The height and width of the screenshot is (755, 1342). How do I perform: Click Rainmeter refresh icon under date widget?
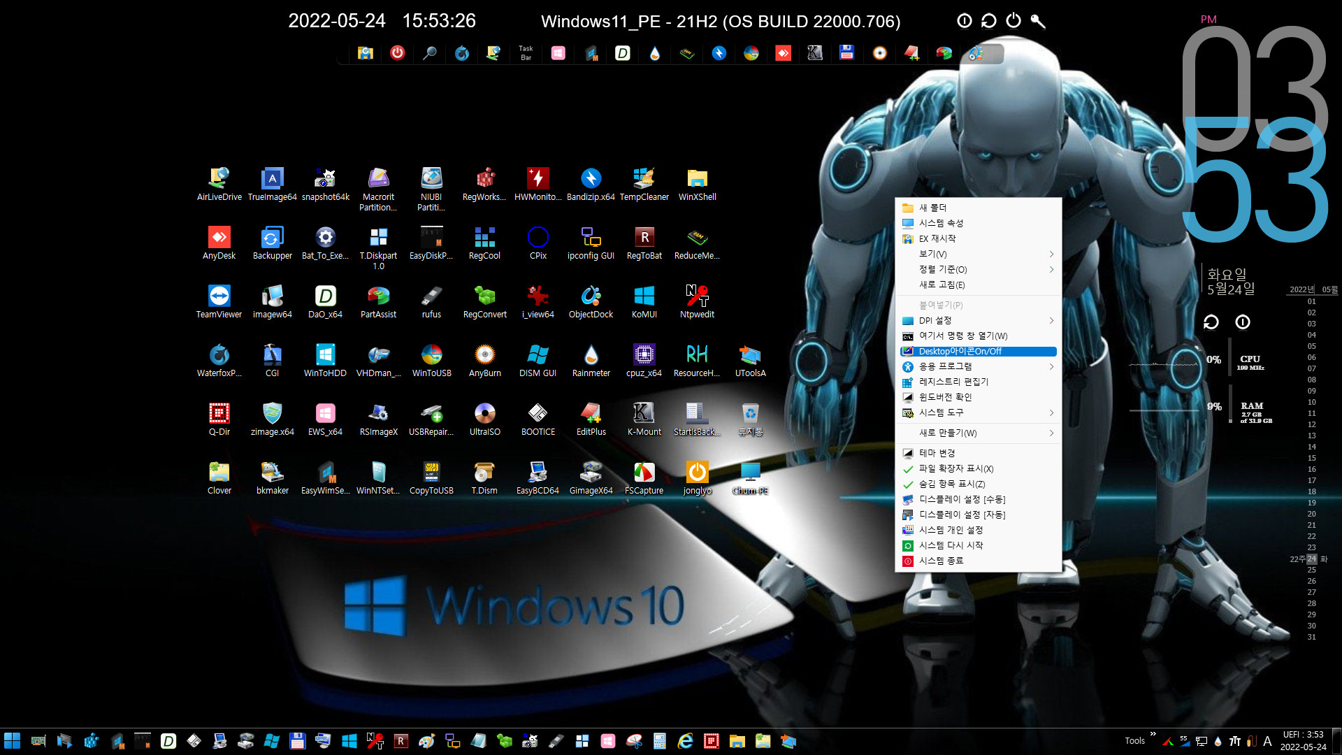click(x=1211, y=322)
